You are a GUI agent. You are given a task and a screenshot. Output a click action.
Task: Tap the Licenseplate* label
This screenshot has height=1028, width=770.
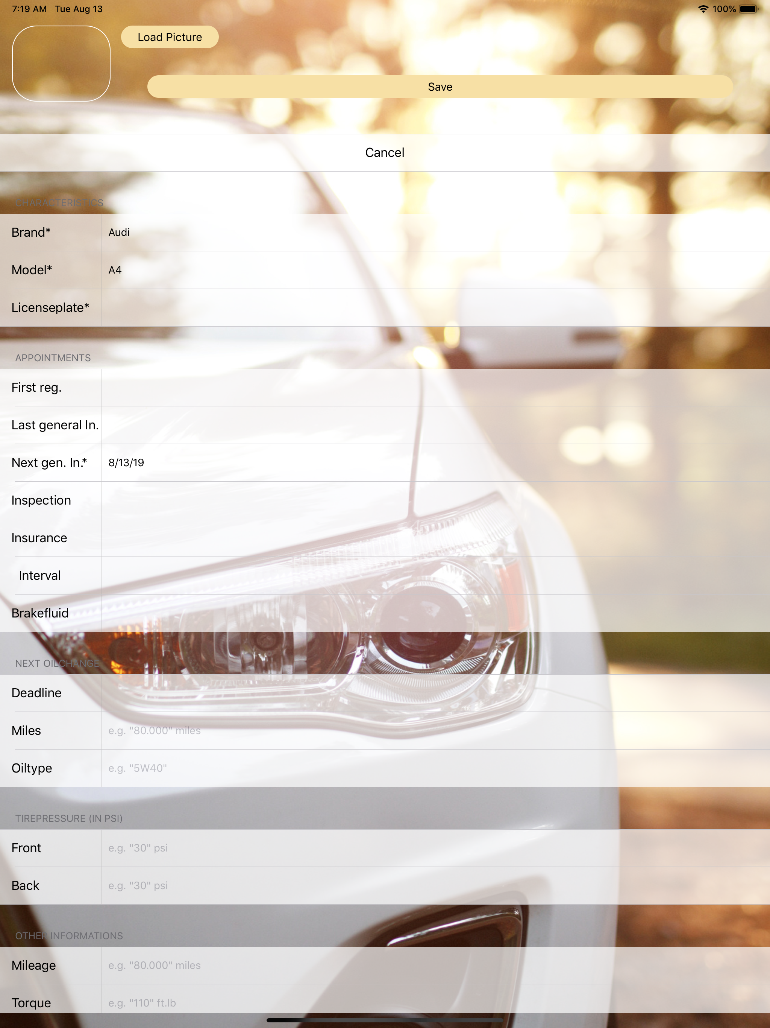50,308
